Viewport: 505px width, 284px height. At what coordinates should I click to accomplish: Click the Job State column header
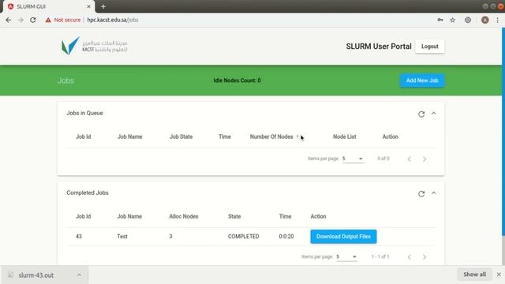(x=181, y=136)
